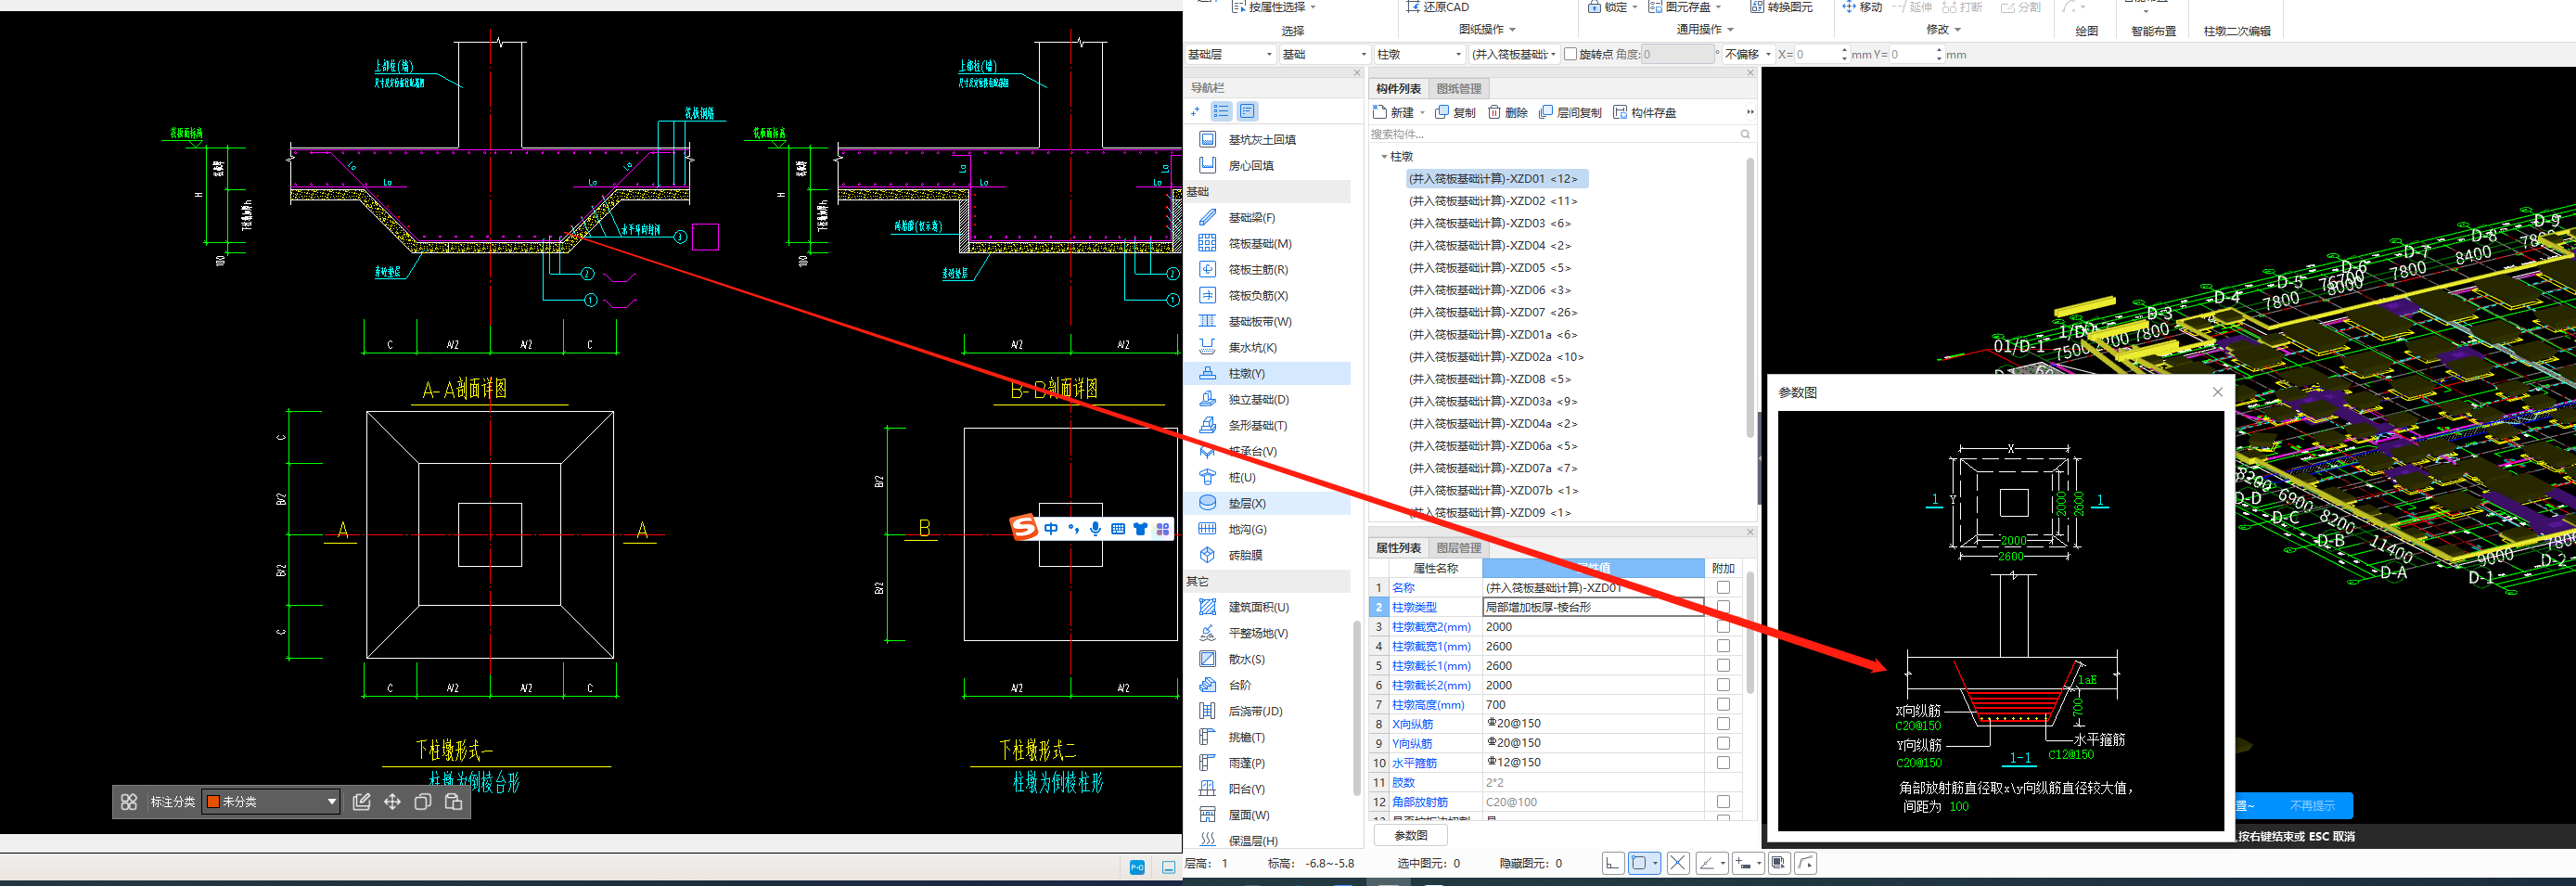This screenshot has height=886, width=2576.
Task: Switch to the 图纸管理 tab
Action: [x=1459, y=89]
